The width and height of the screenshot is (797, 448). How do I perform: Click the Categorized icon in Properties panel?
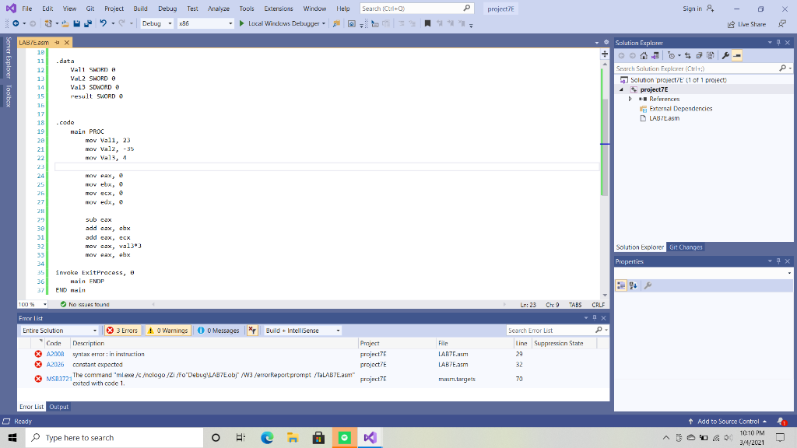point(621,285)
